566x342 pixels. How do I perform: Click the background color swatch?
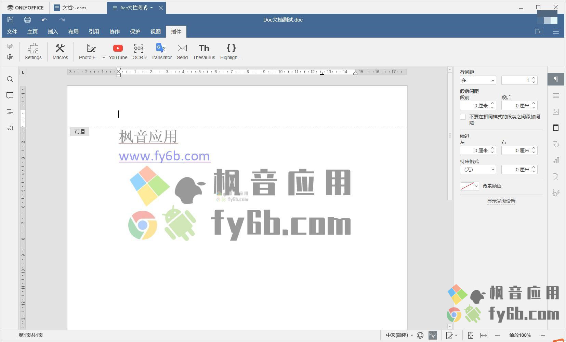(467, 186)
